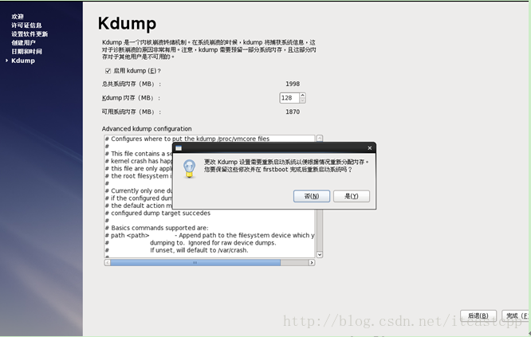Click the available memory value 1870
531x337 pixels.
coord(293,112)
